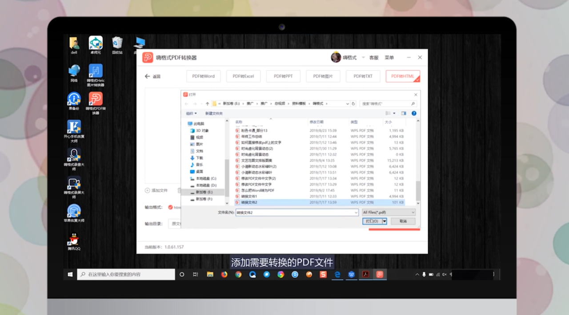Select 下载 in the navigation tree

[196, 157]
